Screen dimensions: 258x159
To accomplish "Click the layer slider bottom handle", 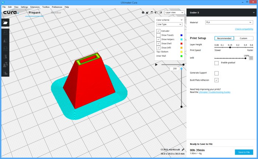I will tap(181, 107).
